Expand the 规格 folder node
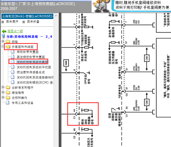 (3, 41)
